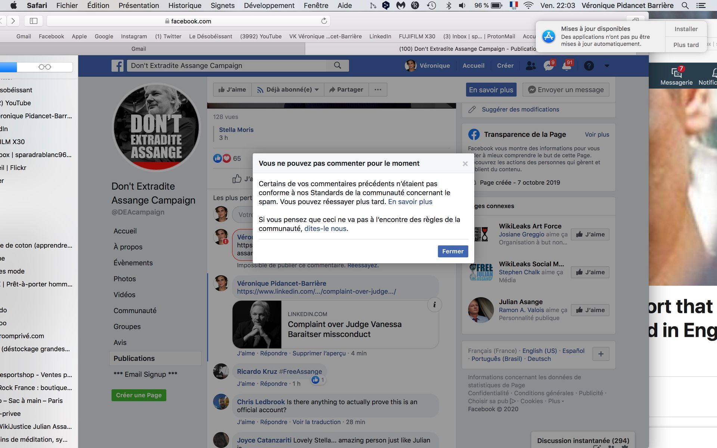Image resolution: width=717 pixels, height=448 pixels.
Task: Toggle J'aime on the page
Action: pyautogui.click(x=232, y=90)
